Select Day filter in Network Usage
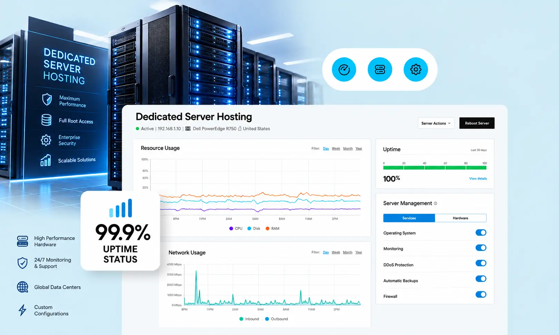Screen dimensions: 559x335 [x=326, y=253]
